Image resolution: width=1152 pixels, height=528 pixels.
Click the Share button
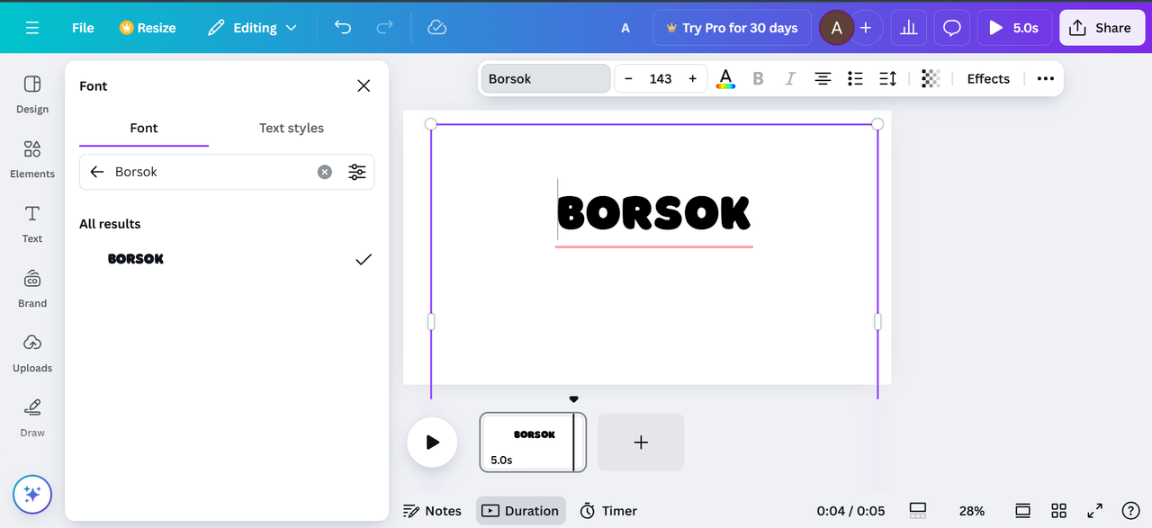(x=1101, y=28)
